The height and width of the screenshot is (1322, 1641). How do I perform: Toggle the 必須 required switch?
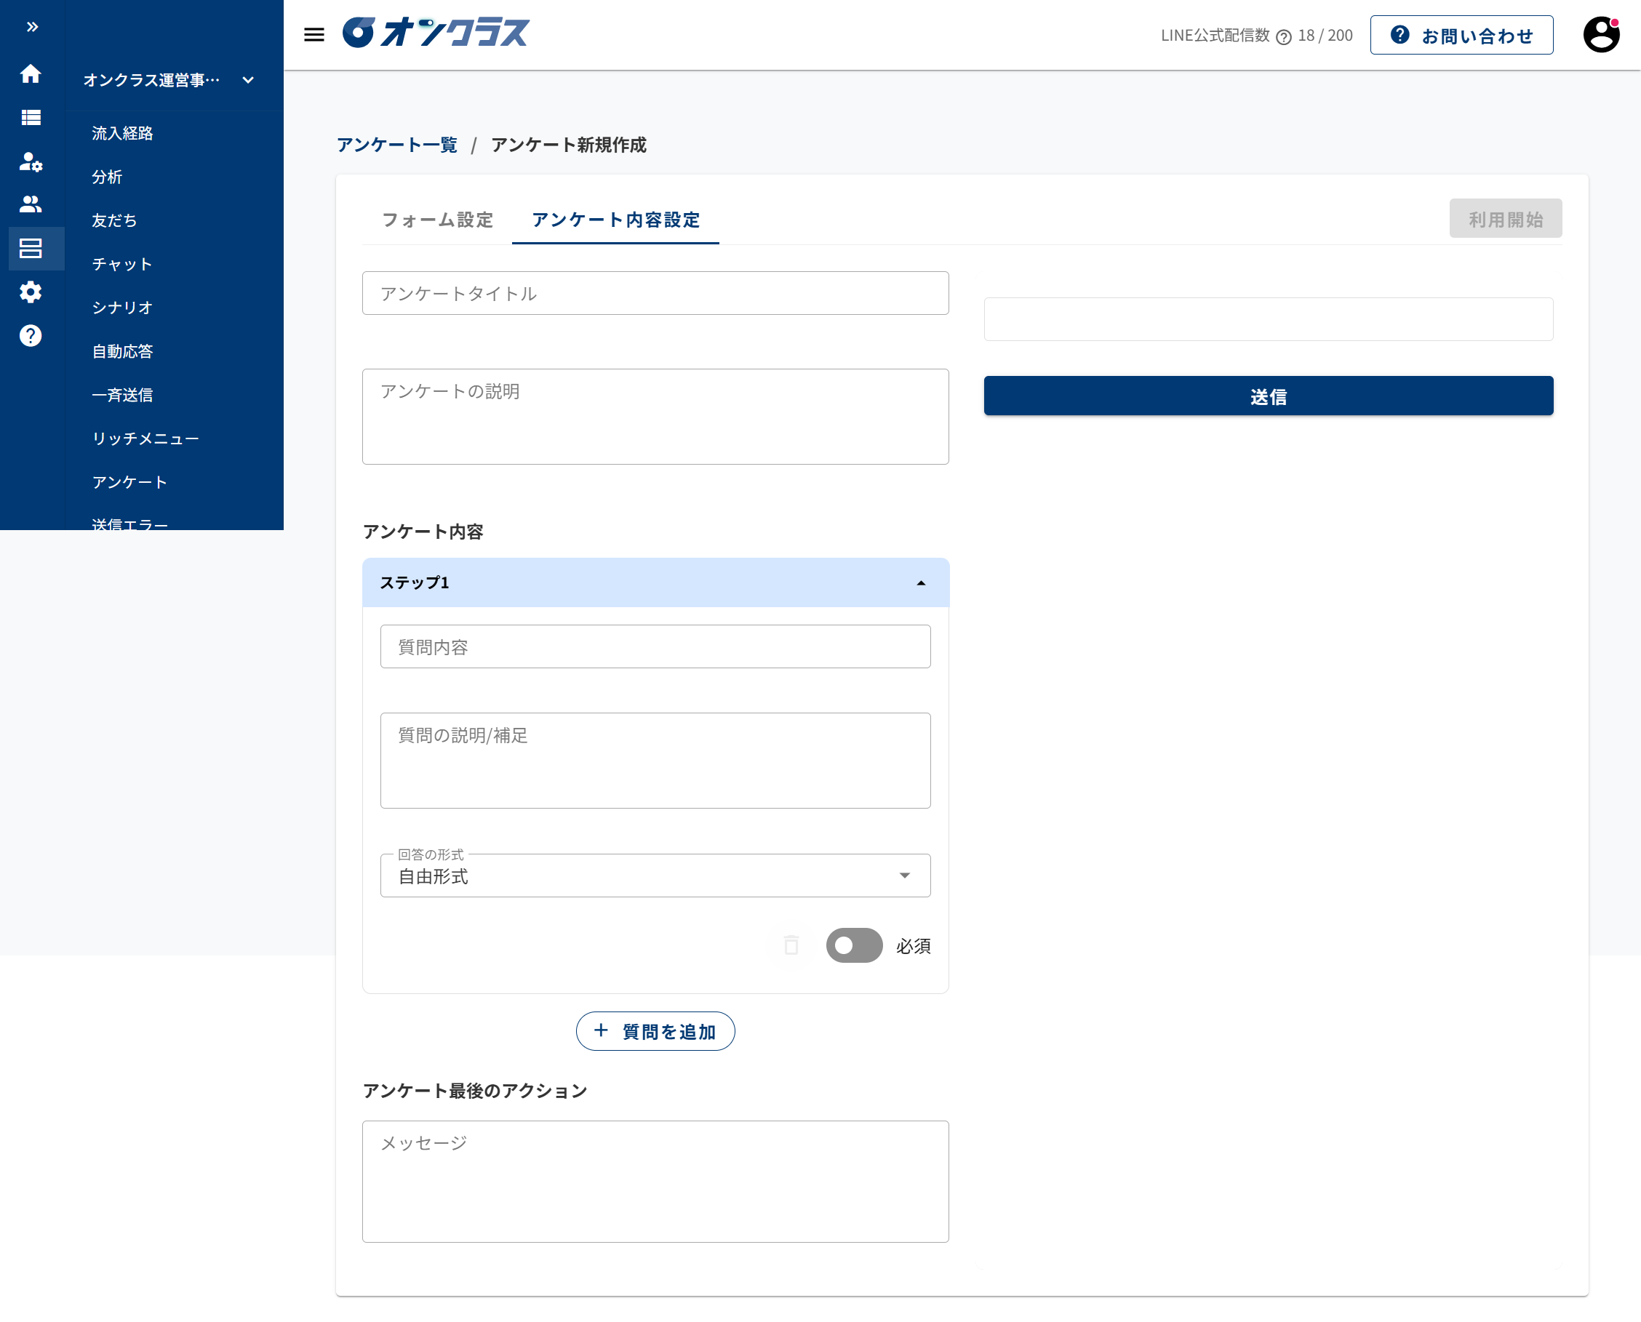pyautogui.click(x=853, y=945)
